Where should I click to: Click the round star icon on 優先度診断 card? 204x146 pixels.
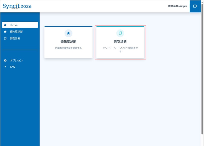(x=68, y=33)
